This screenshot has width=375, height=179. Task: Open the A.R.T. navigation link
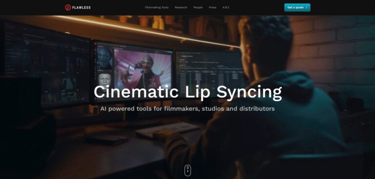pyautogui.click(x=226, y=7)
